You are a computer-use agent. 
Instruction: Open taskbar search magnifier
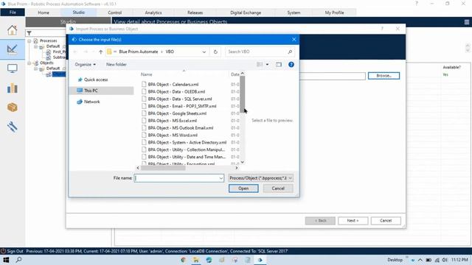tap(18, 260)
